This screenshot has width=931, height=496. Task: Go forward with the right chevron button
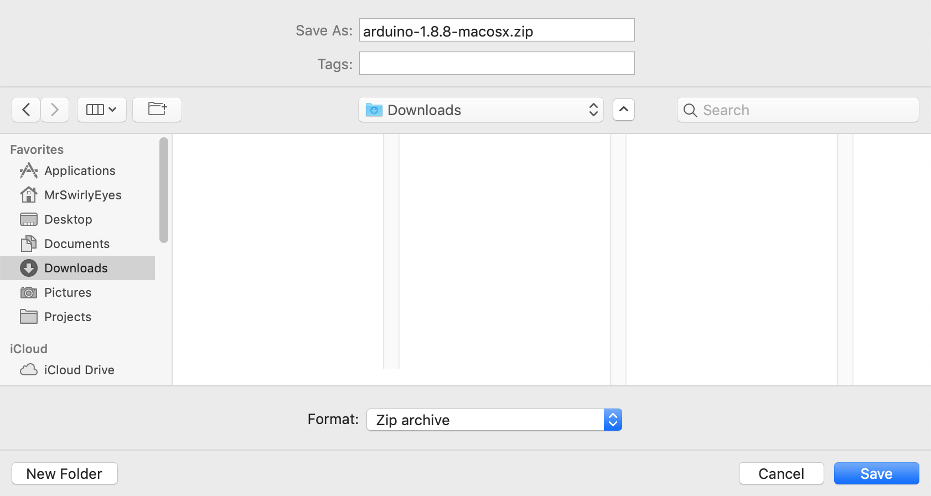tap(54, 110)
